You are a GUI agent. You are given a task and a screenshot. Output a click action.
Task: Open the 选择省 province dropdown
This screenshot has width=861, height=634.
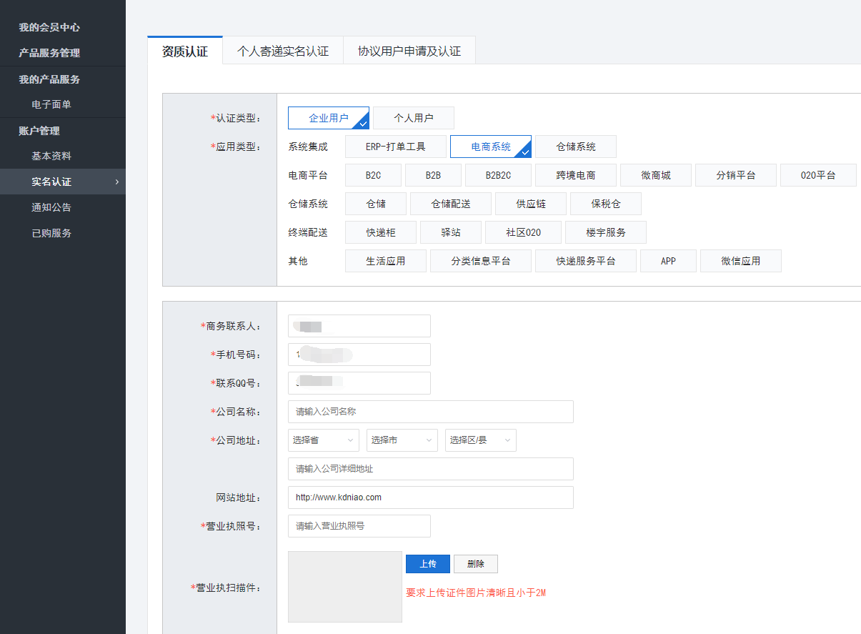(323, 440)
